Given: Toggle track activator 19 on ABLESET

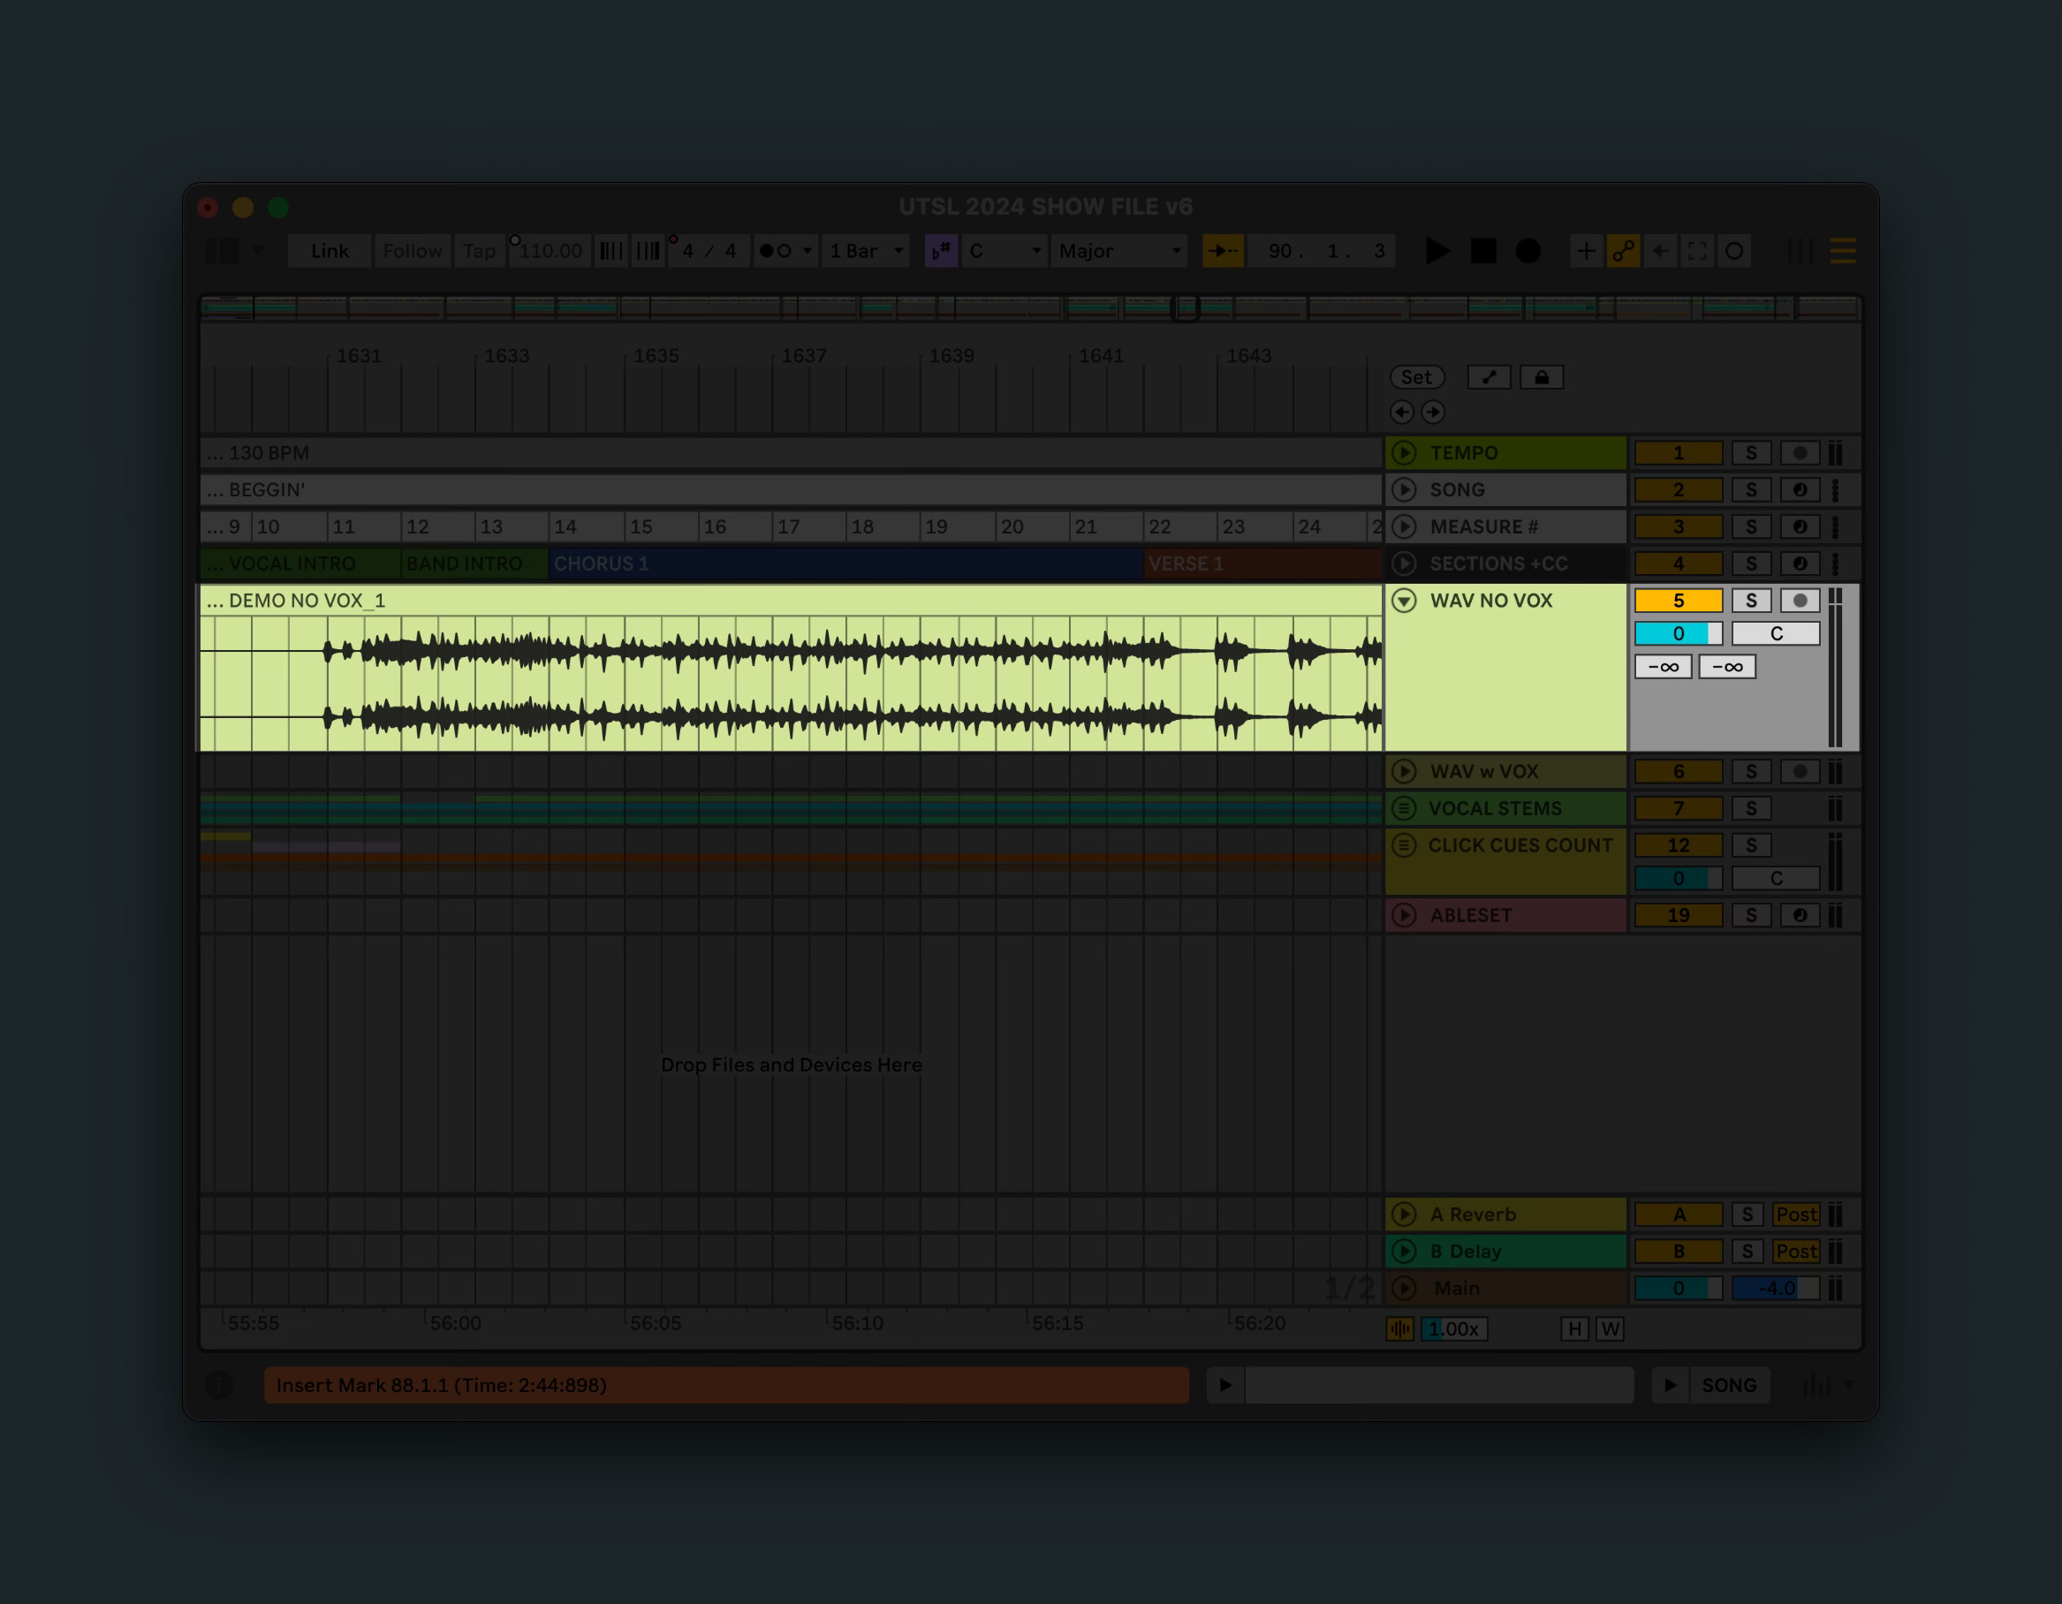Looking at the screenshot, I should pyautogui.click(x=1679, y=915).
